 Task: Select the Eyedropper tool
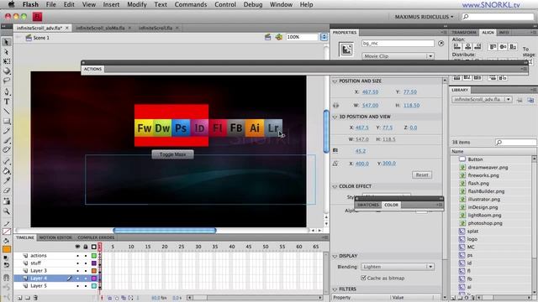[6, 180]
